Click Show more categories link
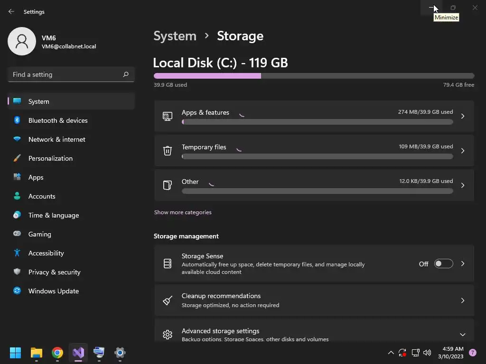Image resolution: width=486 pixels, height=364 pixels. point(183,212)
